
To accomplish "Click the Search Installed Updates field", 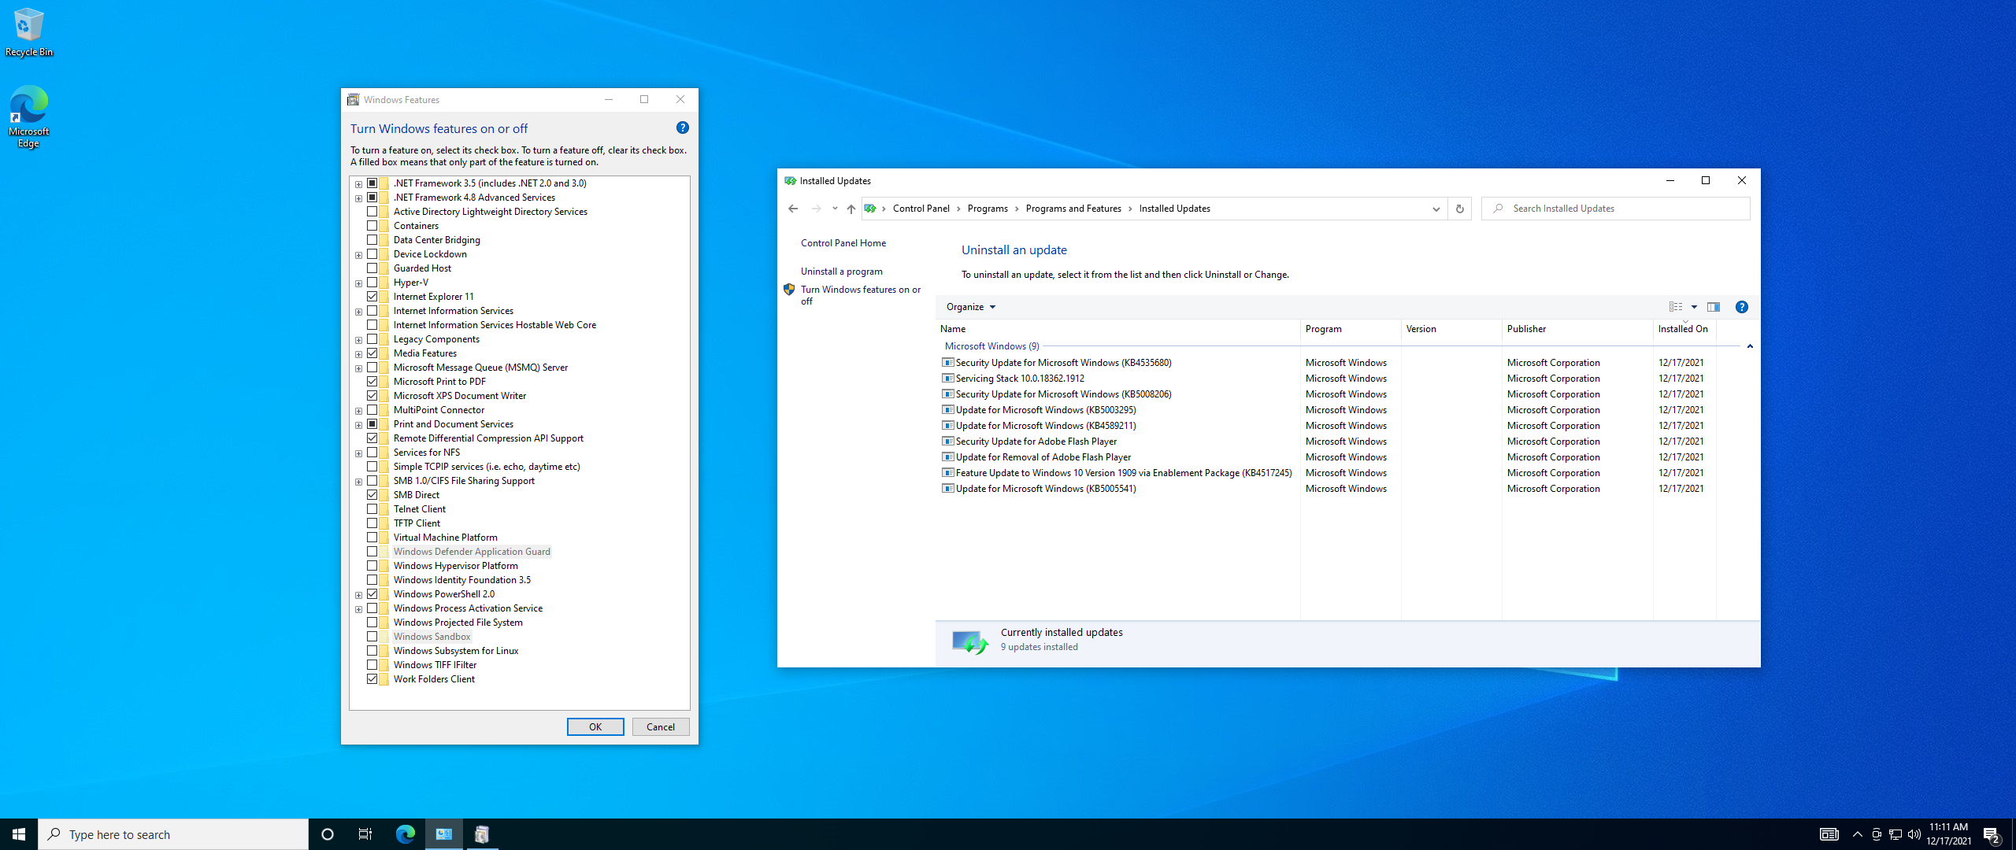I will pos(1616,209).
